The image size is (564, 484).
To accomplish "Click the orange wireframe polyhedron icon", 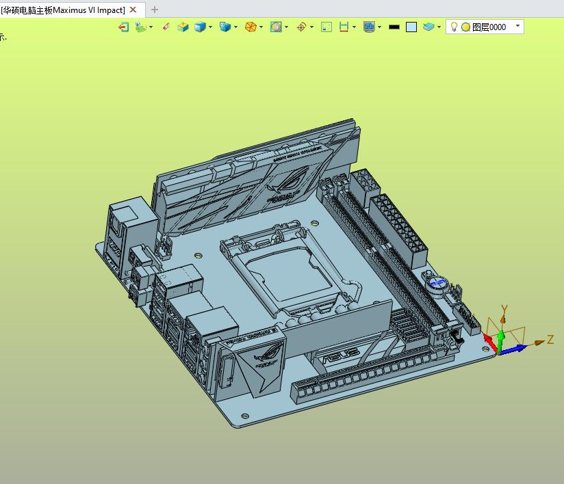I will pos(251,27).
